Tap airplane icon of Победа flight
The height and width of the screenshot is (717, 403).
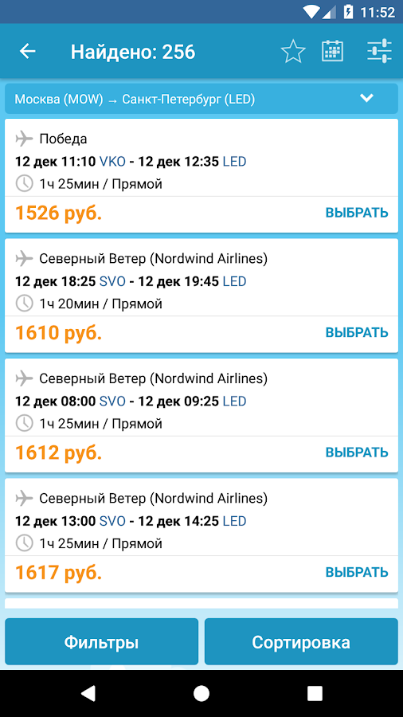(x=24, y=138)
